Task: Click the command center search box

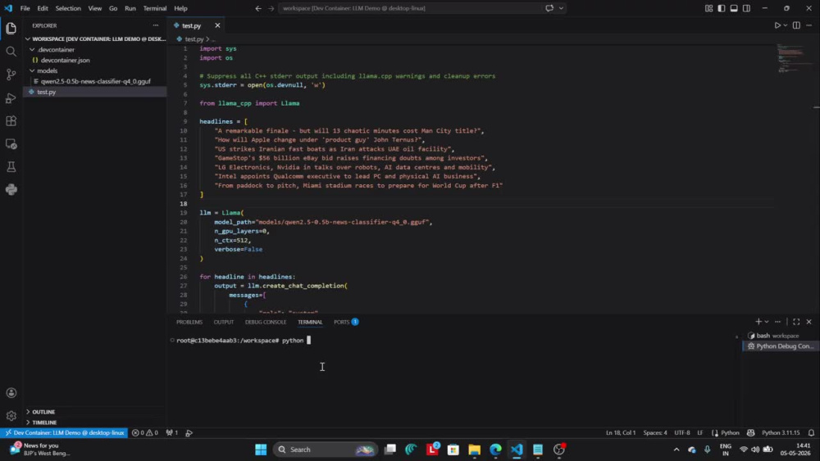Action: tap(411, 8)
